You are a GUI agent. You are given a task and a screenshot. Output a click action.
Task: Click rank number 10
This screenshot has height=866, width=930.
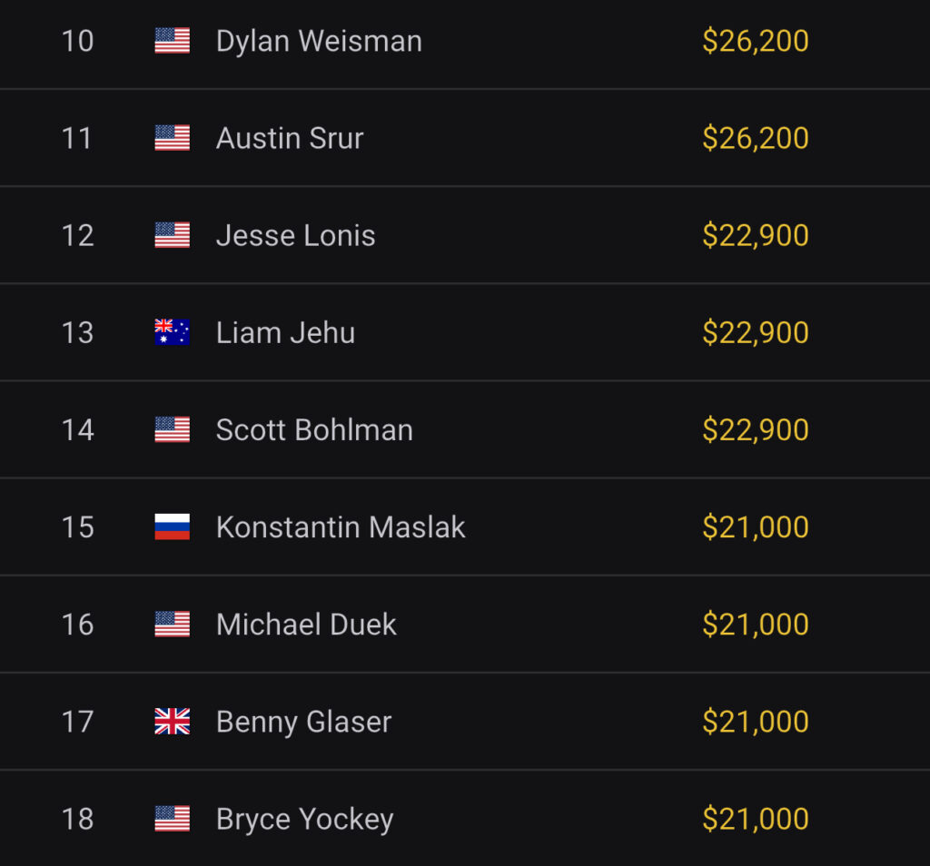77,41
